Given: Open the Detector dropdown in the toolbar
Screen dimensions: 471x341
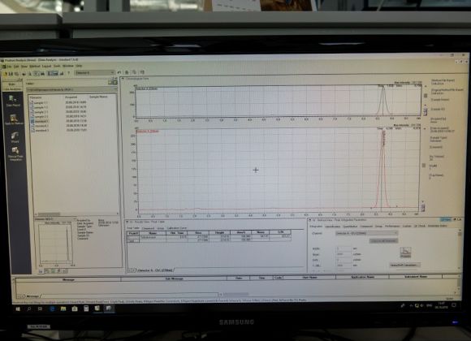Looking at the screenshot, I should pos(95,72).
